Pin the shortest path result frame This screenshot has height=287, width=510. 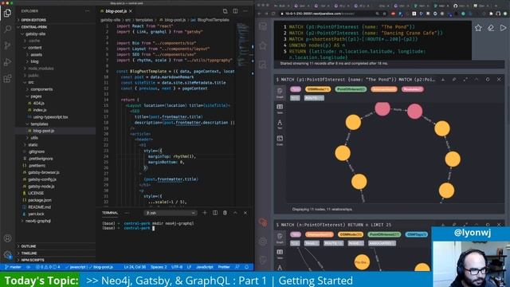pos(454,80)
